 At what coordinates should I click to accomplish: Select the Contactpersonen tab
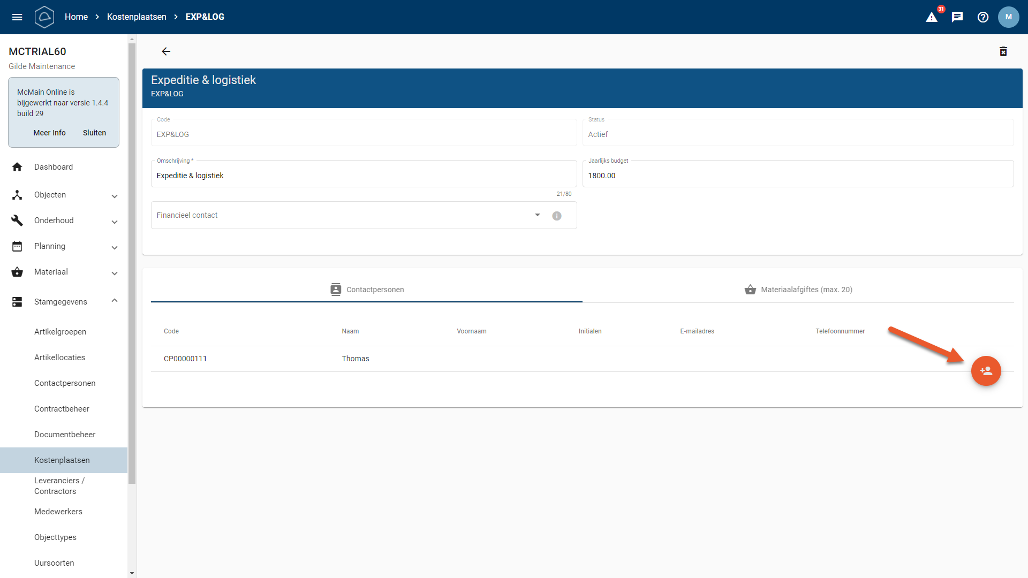coord(367,290)
